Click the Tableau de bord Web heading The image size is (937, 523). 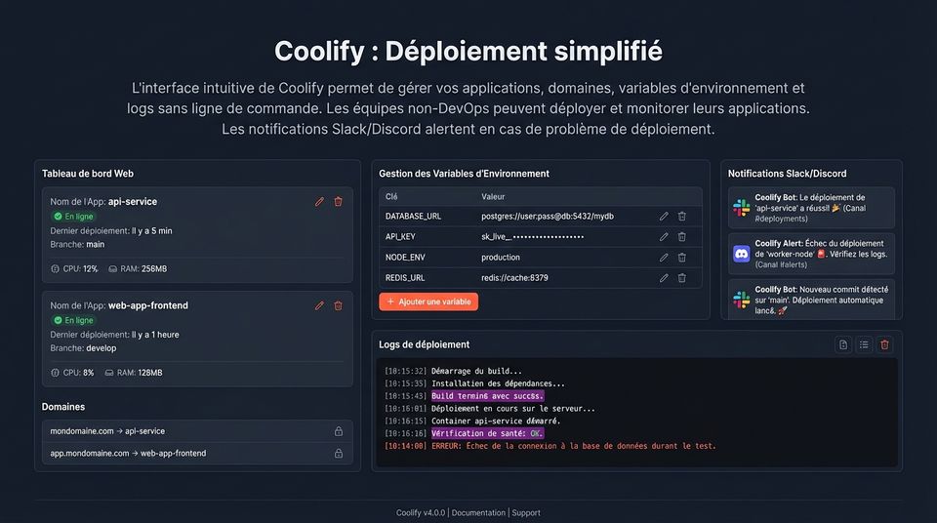click(x=88, y=174)
